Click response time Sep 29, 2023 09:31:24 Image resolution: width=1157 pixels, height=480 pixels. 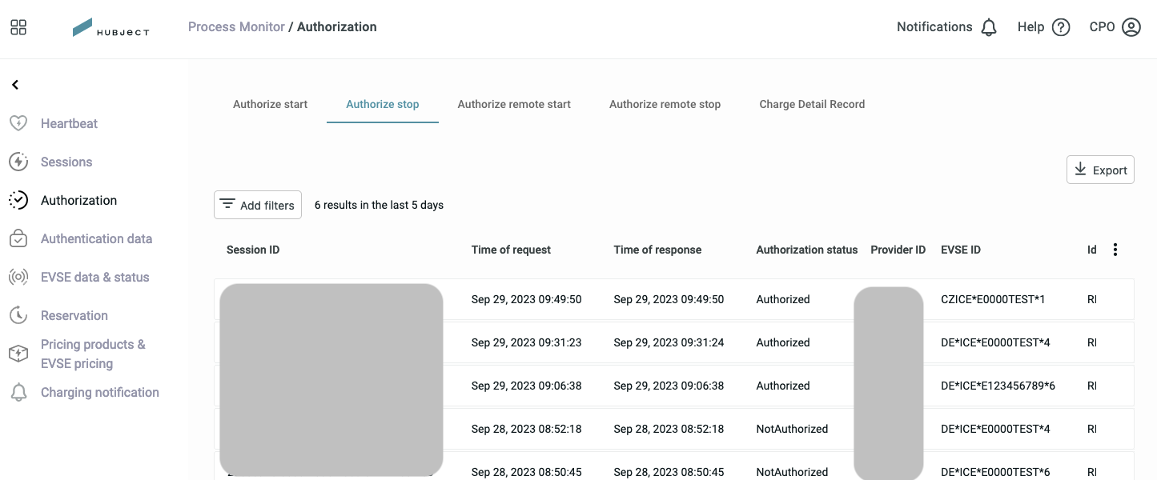coord(669,342)
